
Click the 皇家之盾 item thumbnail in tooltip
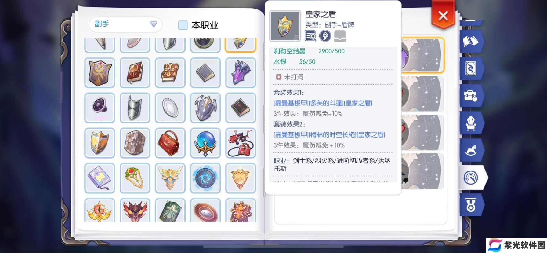point(285,26)
